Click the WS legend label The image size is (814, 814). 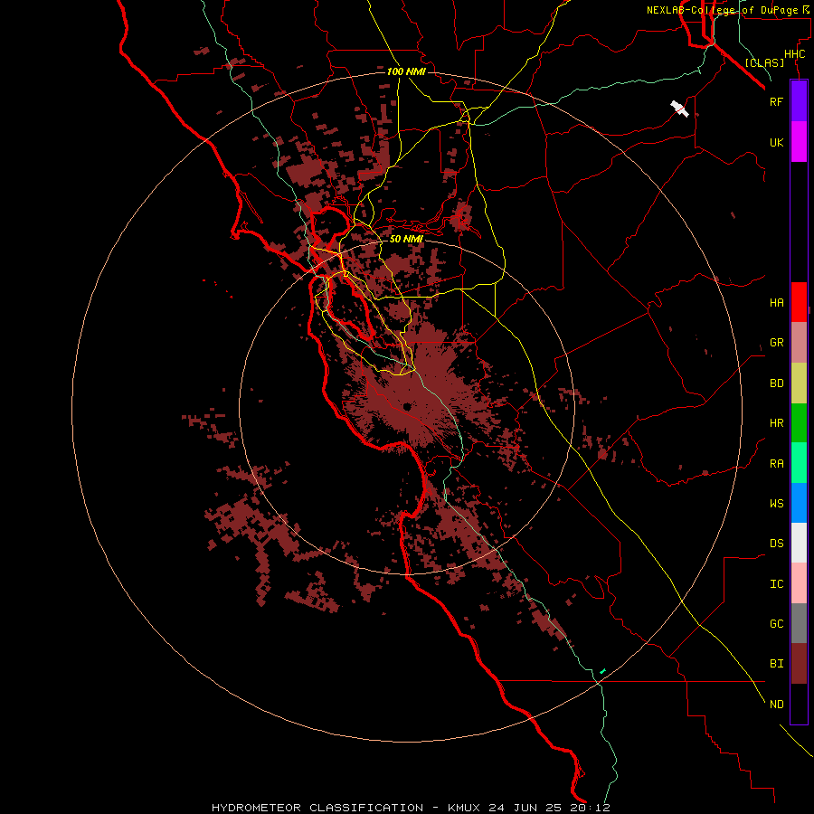tap(776, 503)
